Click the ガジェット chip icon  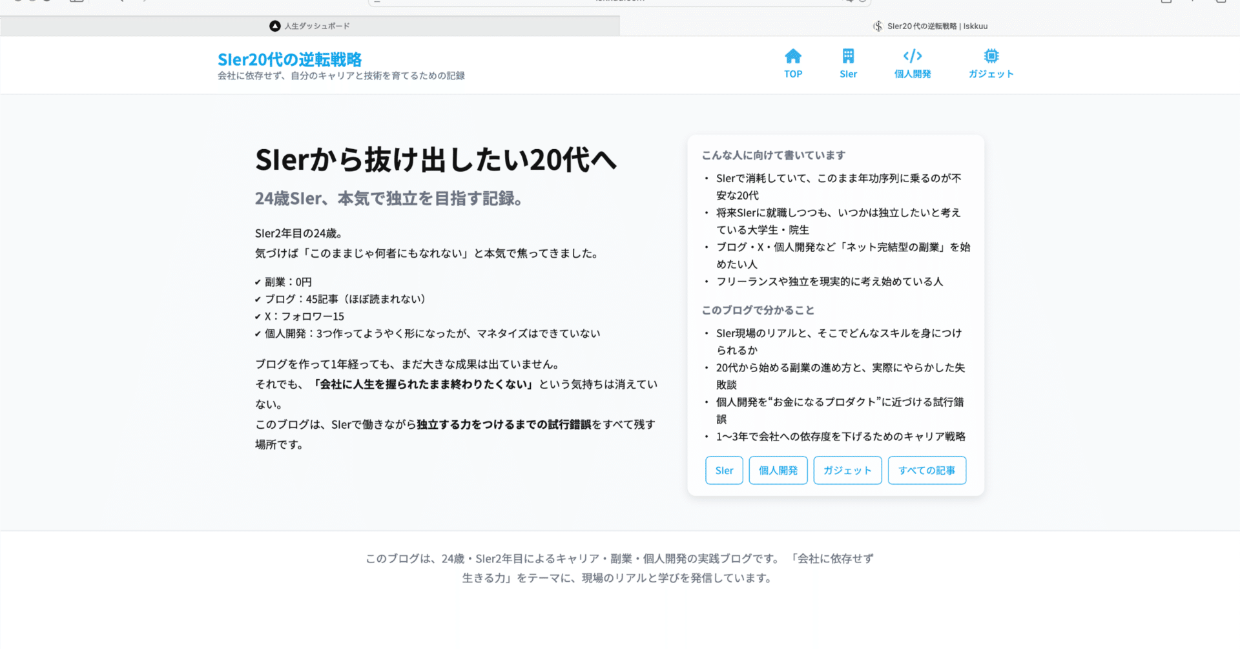tap(991, 56)
